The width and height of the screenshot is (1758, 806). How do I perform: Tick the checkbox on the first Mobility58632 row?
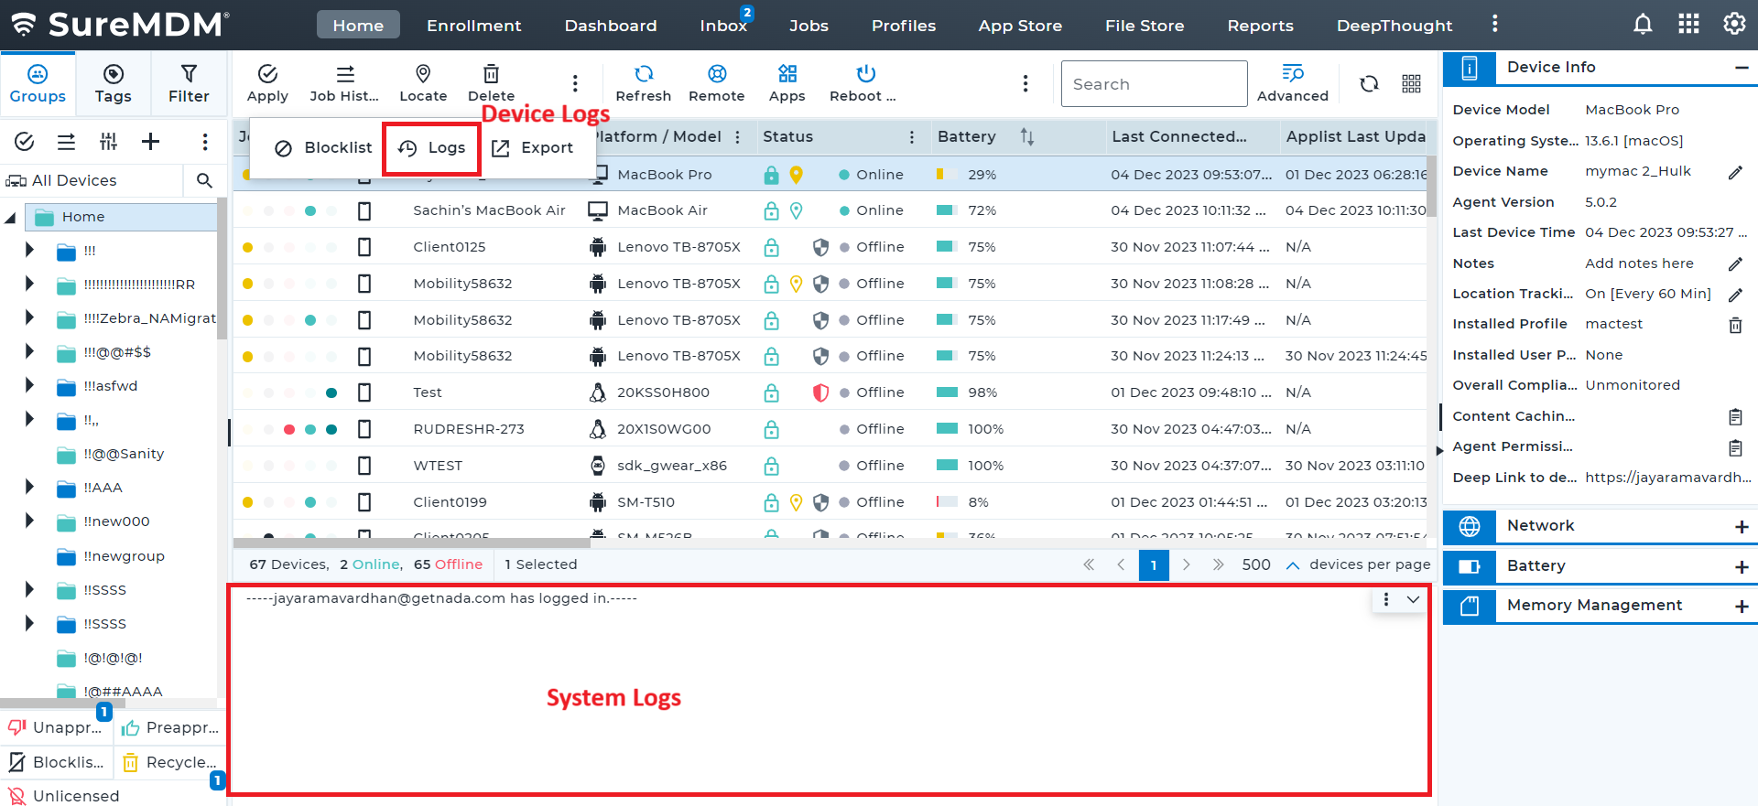coord(364,284)
